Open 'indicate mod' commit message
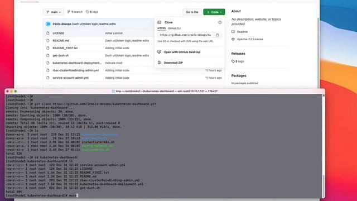The width and height of the screenshot is (357, 201). tap(114, 63)
